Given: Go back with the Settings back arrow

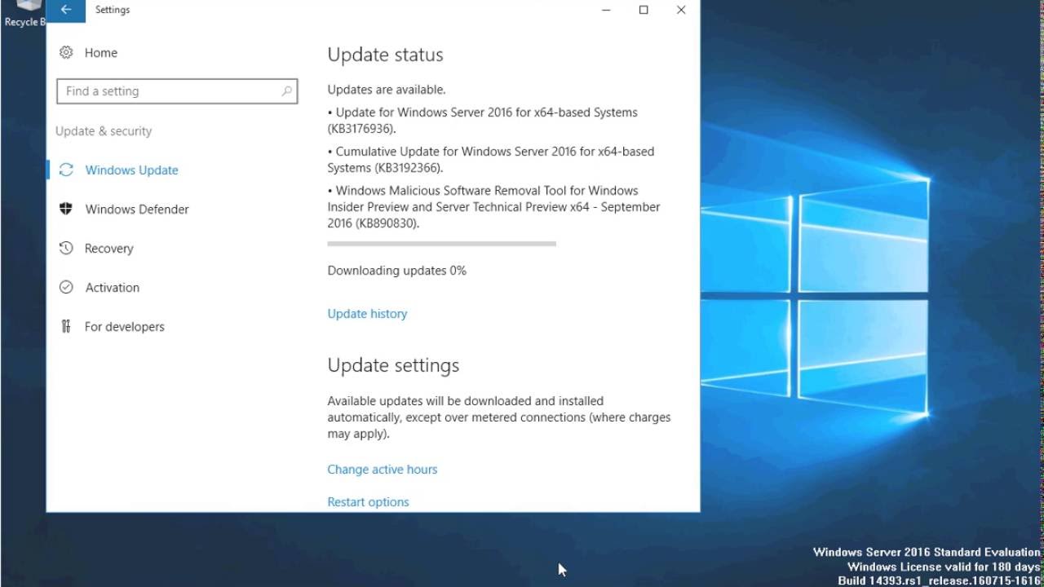Looking at the screenshot, I should point(66,10).
